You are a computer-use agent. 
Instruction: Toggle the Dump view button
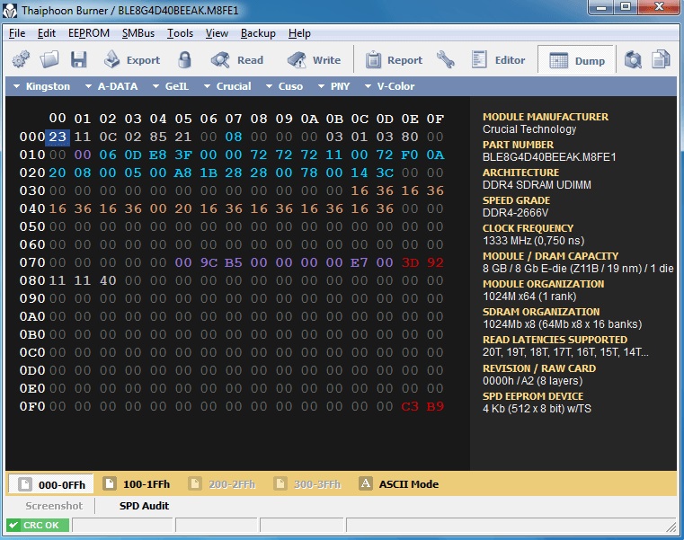577,60
